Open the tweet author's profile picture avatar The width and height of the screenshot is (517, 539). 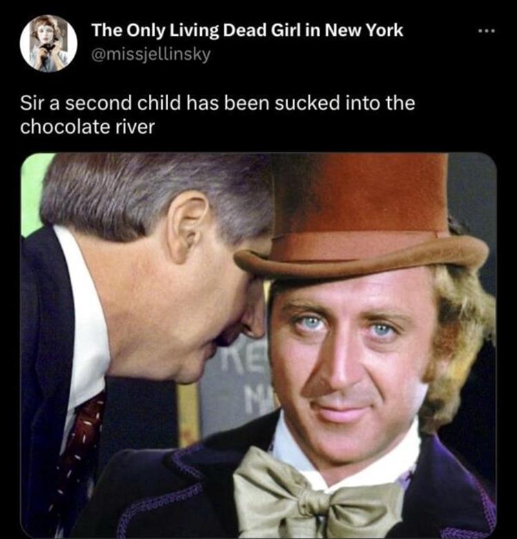[x=48, y=43]
